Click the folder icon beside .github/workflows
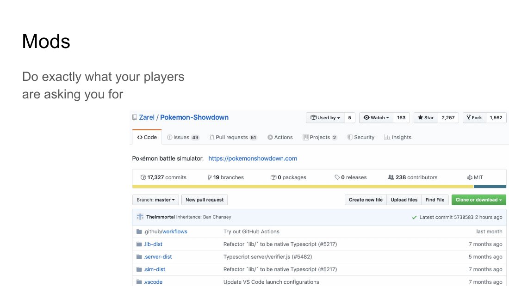509x286 pixels. point(139,231)
